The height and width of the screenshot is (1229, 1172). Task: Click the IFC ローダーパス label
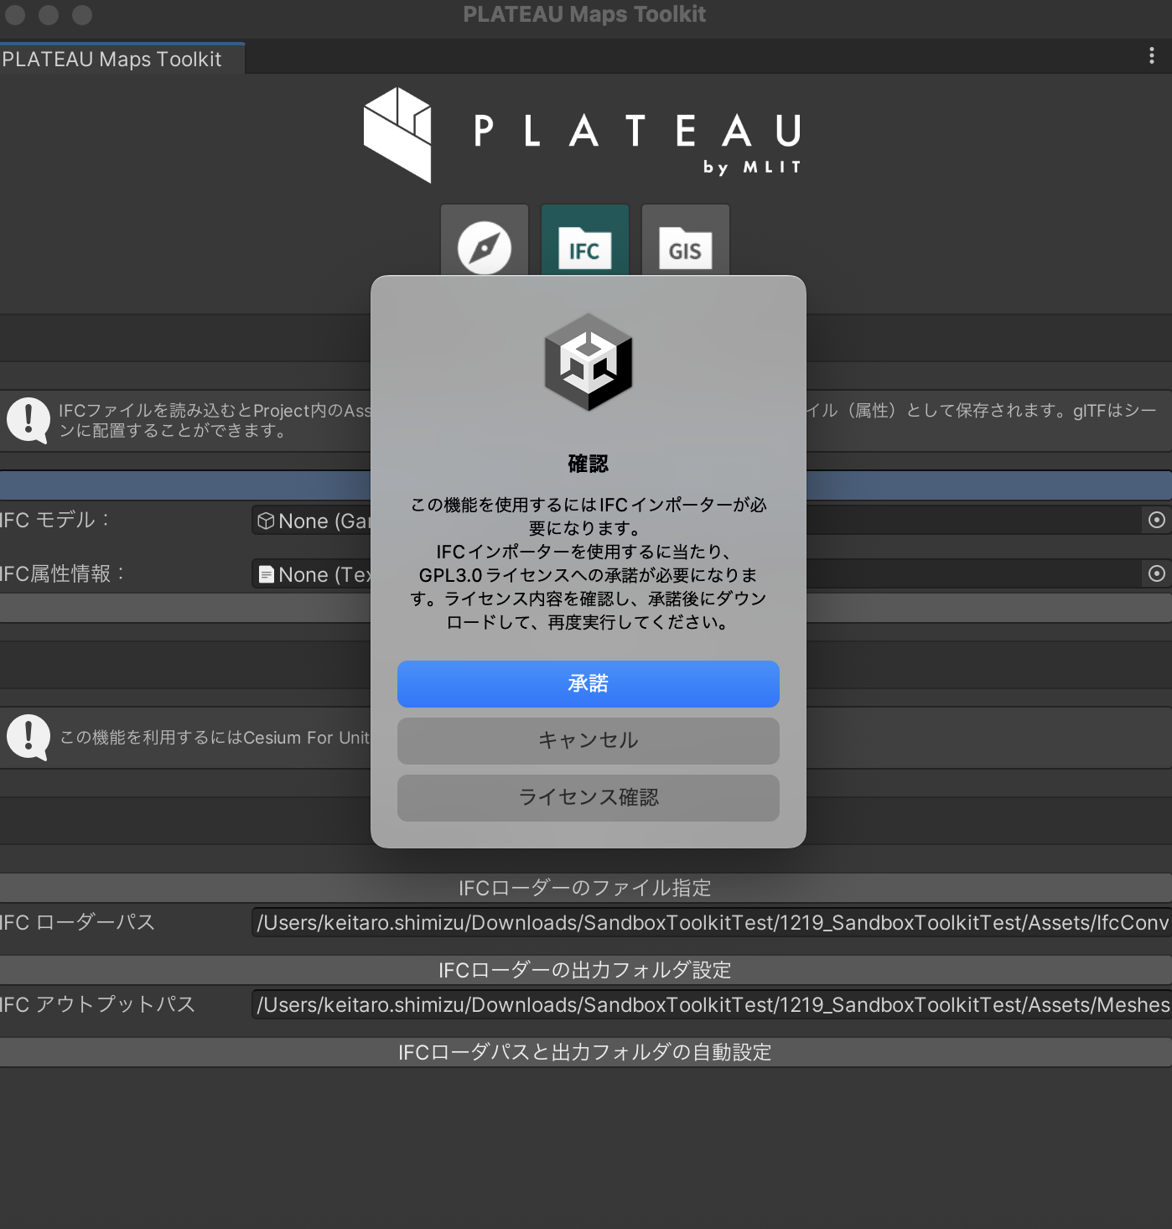point(78,922)
